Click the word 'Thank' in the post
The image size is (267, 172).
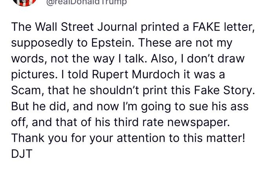(28, 138)
